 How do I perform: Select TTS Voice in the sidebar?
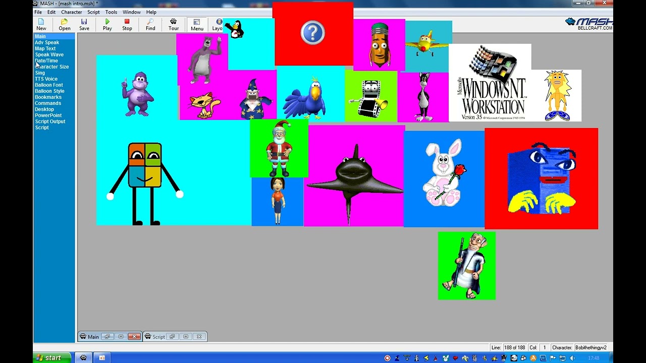(x=46, y=79)
